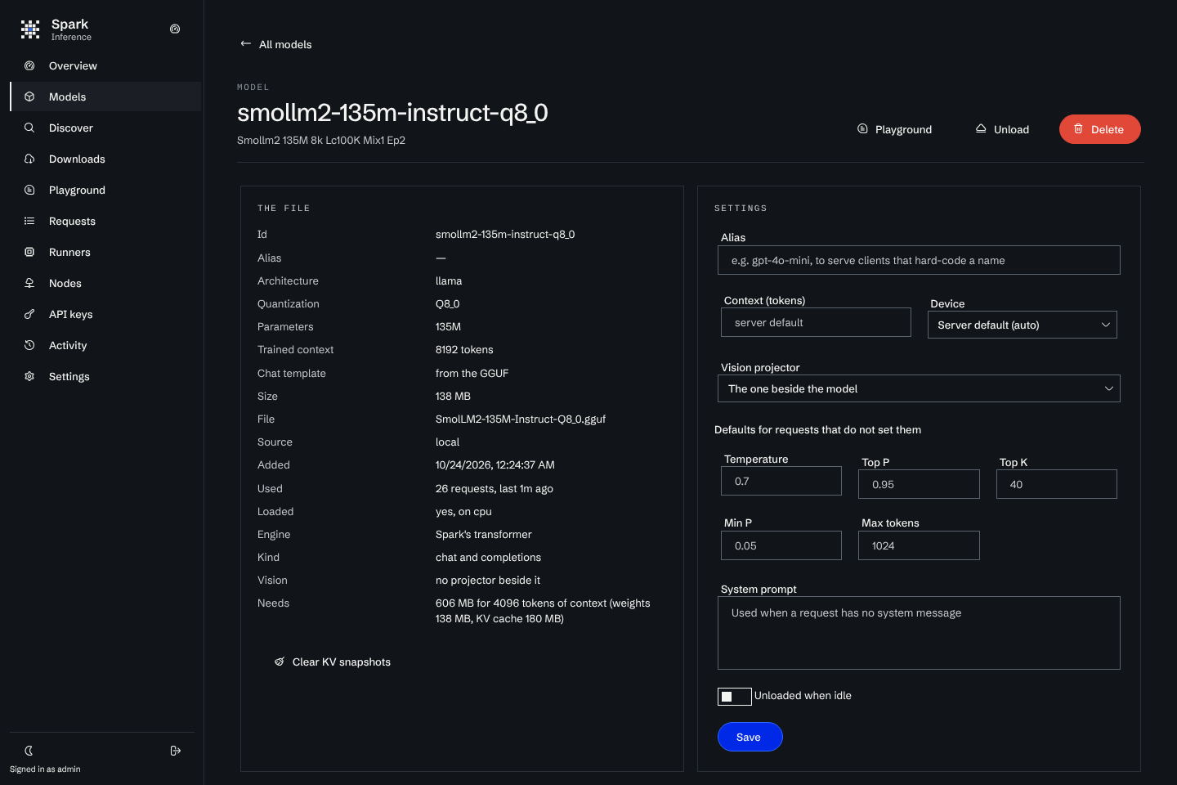1177x785 pixels.
Task: Click the gauge icon beside Spark header
Action: pyautogui.click(x=175, y=29)
